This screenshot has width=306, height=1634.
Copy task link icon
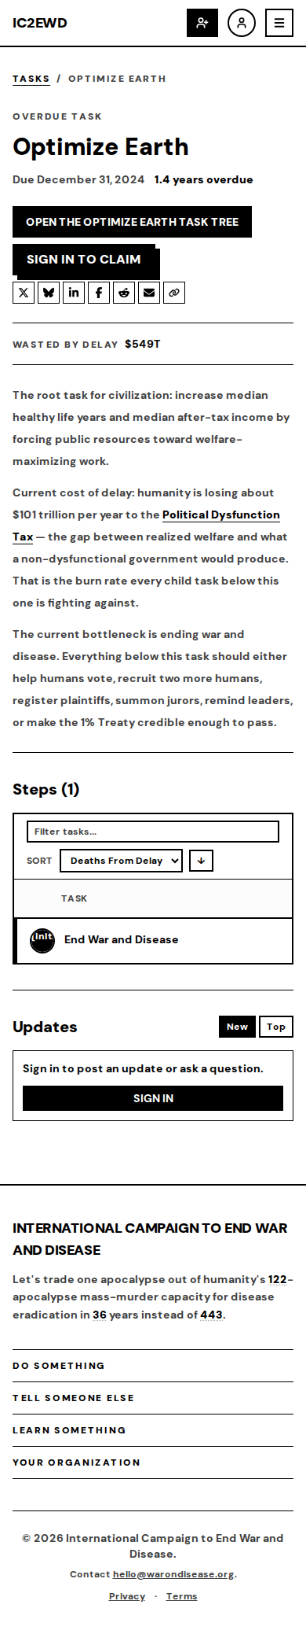point(174,293)
